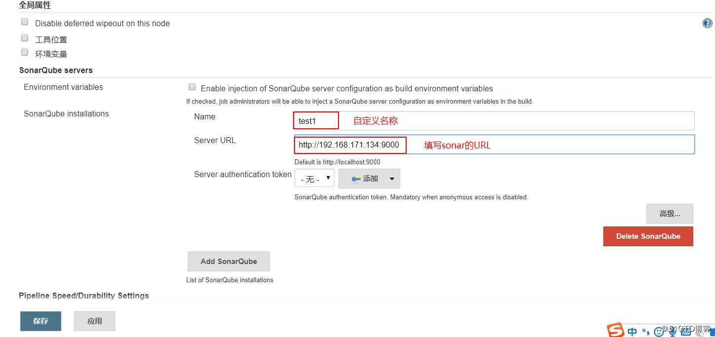Select the 全局属性 heading
Viewport: 715px width, 337px height.
click(x=35, y=5)
